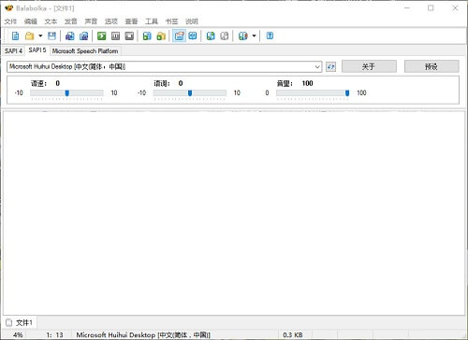
Task: Click the green read clipboard aloud icon
Action: (x=147, y=35)
